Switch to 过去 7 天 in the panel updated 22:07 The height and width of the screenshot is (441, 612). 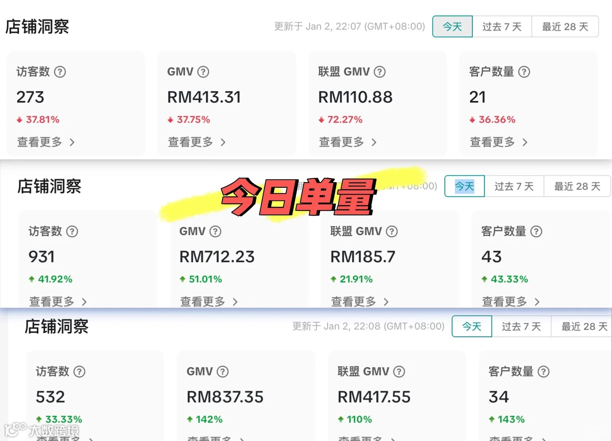click(x=502, y=27)
